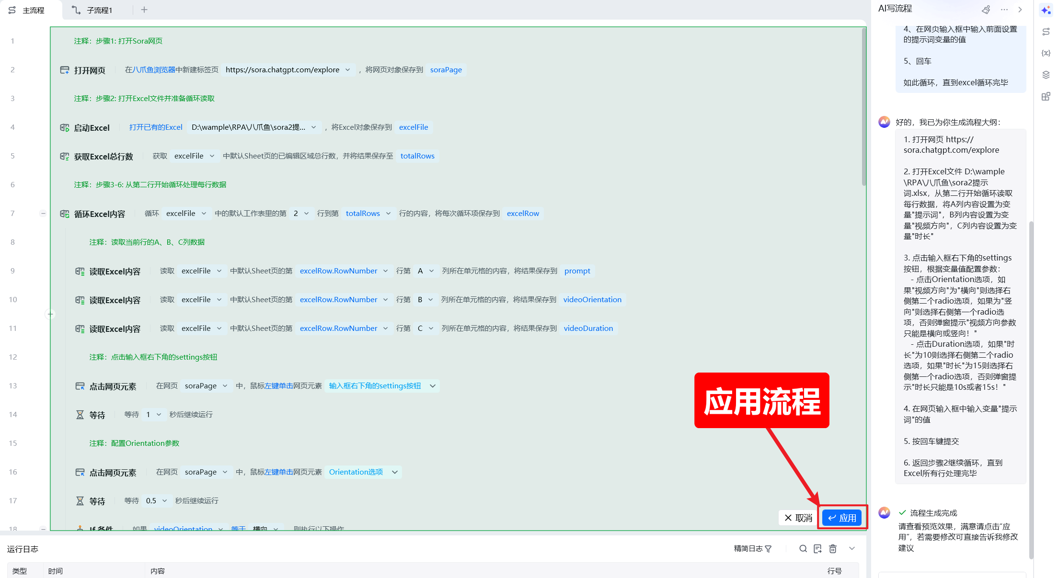The width and height of the screenshot is (1058, 578).
Task: Click the broom clear-chat icon
Action: coord(986,10)
